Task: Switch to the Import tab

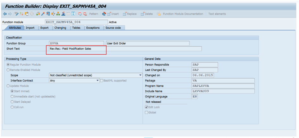Action: tap(30, 28)
